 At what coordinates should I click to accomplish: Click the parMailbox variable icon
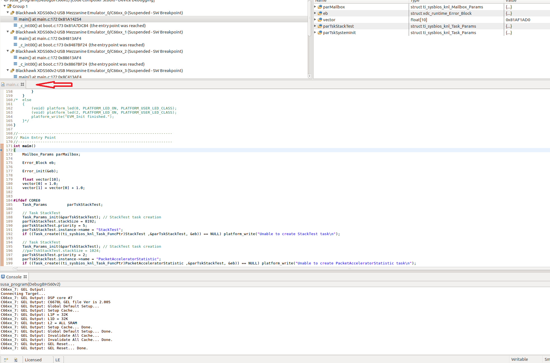point(320,7)
